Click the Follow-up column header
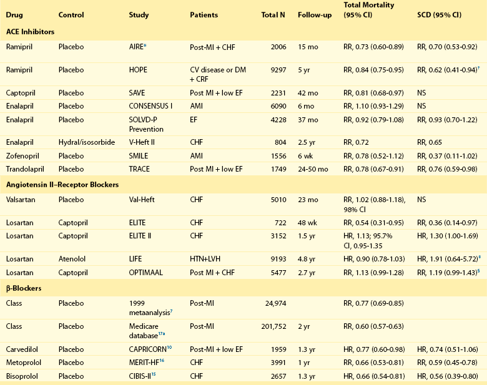487x385 pixels. tap(315, 14)
